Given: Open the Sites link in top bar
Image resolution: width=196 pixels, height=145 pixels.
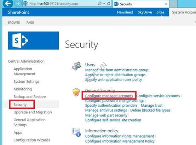Looking at the screenshot, I should pos(160,12).
